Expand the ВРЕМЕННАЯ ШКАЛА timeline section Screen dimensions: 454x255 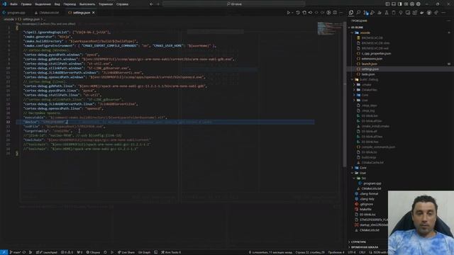(365, 247)
